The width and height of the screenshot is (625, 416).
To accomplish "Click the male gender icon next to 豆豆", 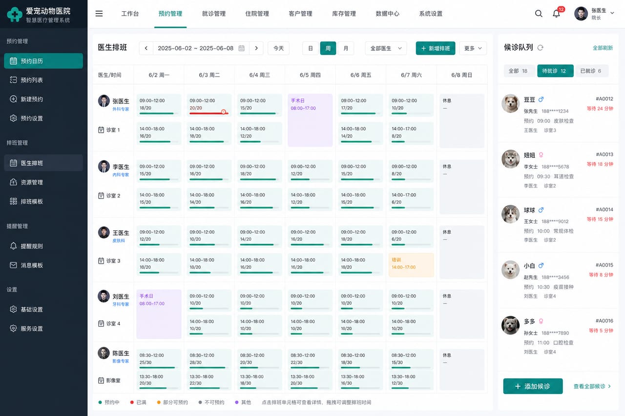I will (x=541, y=99).
